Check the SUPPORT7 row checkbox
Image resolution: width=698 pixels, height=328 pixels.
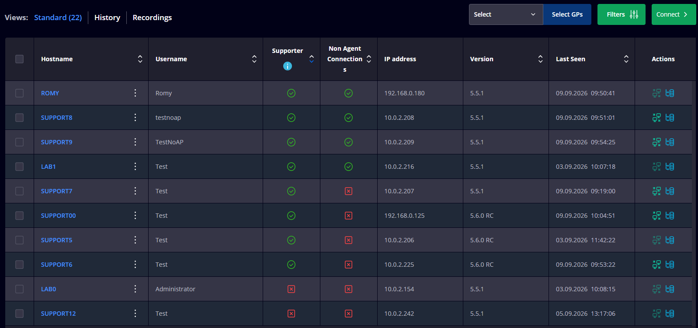coord(19,191)
